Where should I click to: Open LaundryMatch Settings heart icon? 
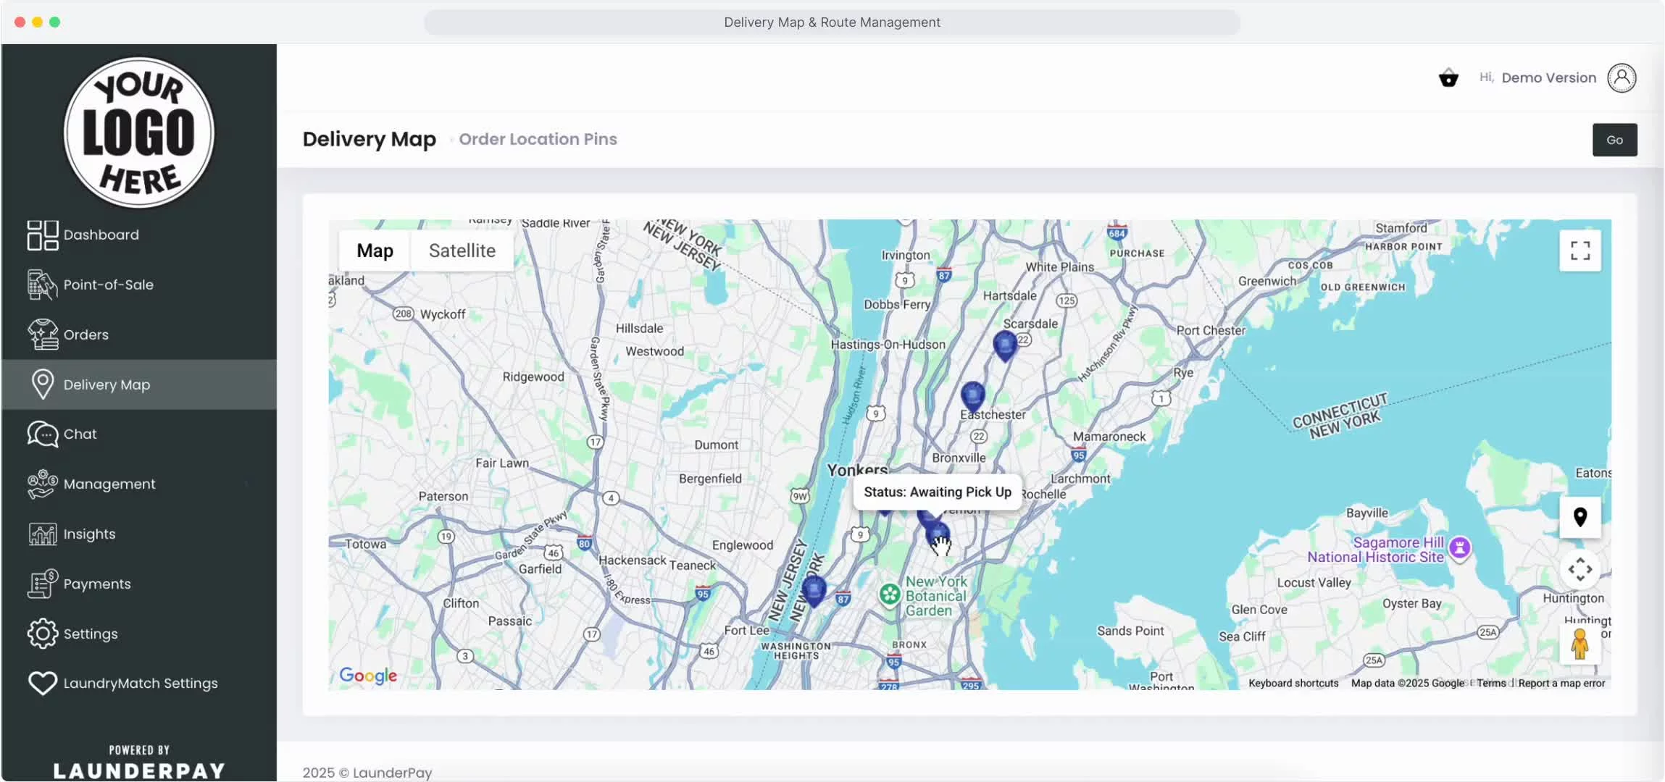click(43, 683)
